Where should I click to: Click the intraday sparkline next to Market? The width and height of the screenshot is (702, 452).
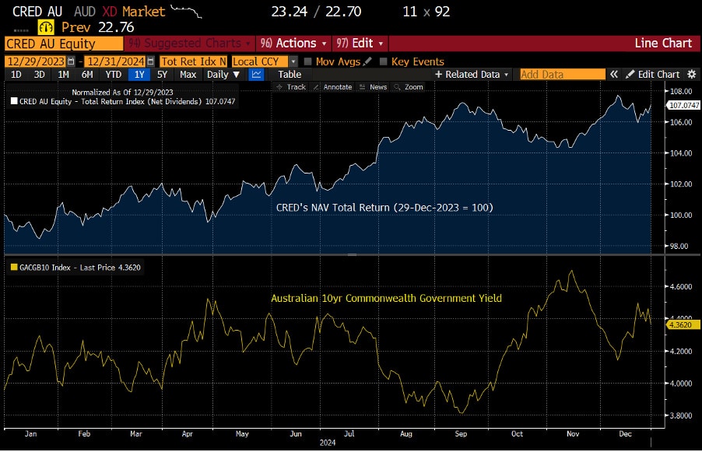pos(186,11)
